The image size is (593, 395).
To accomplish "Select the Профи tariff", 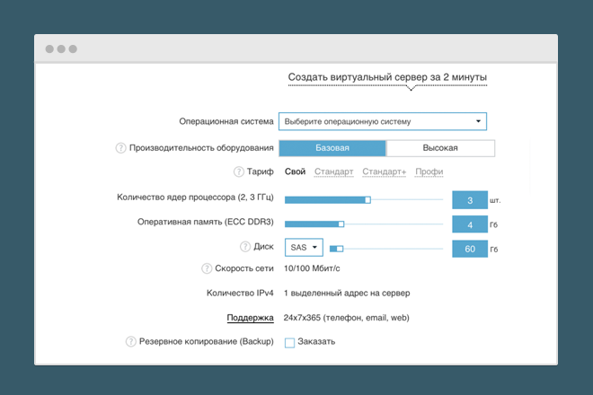I will 429,171.
